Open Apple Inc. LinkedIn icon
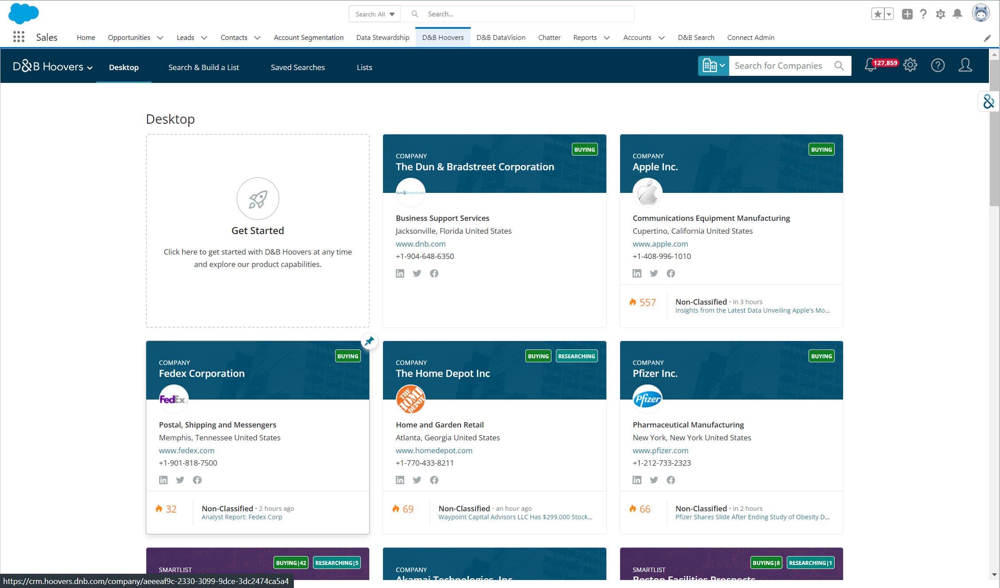 pyautogui.click(x=637, y=273)
